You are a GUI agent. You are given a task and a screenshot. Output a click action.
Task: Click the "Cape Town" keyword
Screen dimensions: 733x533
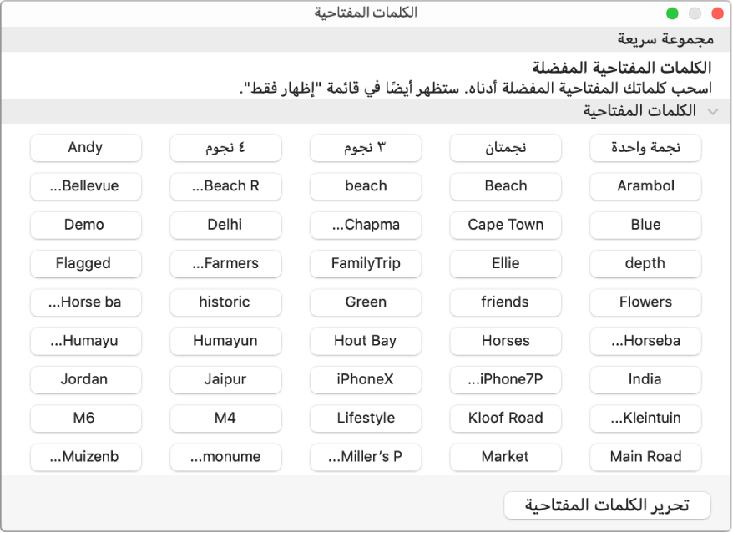click(x=505, y=225)
